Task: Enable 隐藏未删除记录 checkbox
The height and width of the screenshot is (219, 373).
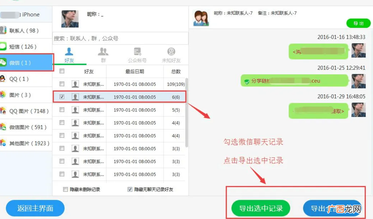Action: pos(65,189)
